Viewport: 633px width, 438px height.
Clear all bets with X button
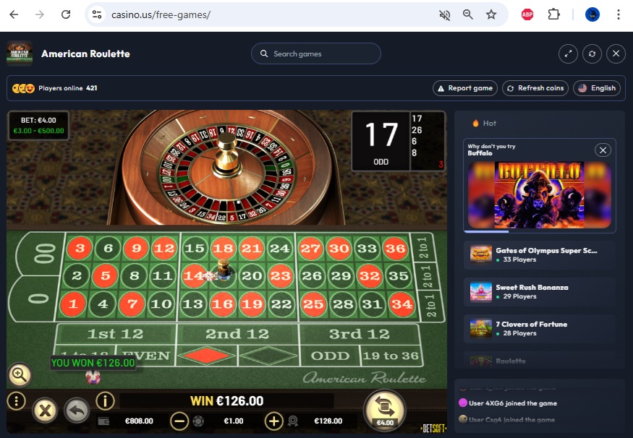tap(45, 411)
